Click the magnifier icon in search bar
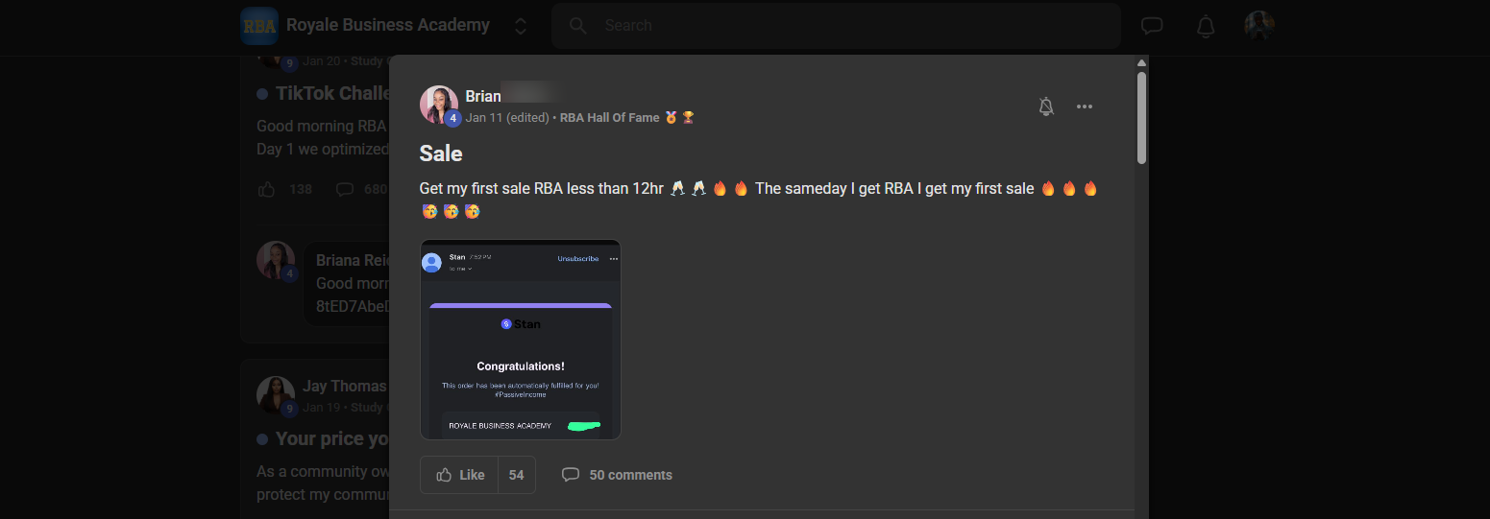This screenshot has height=519, width=1490. (578, 26)
